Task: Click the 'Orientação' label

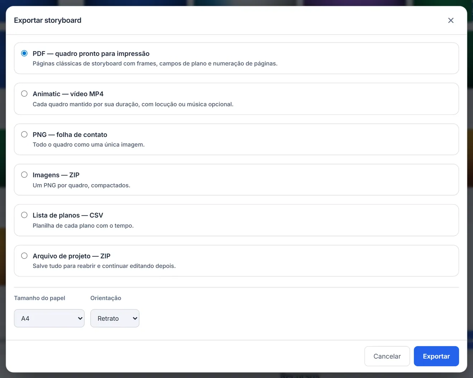Action: (x=106, y=298)
